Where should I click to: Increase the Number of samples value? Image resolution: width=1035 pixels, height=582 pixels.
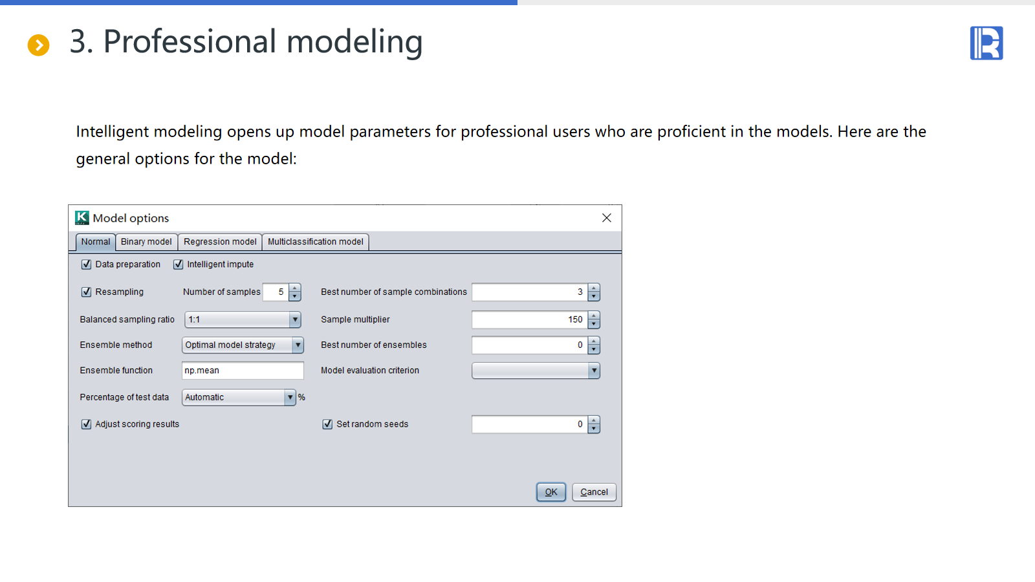point(295,288)
